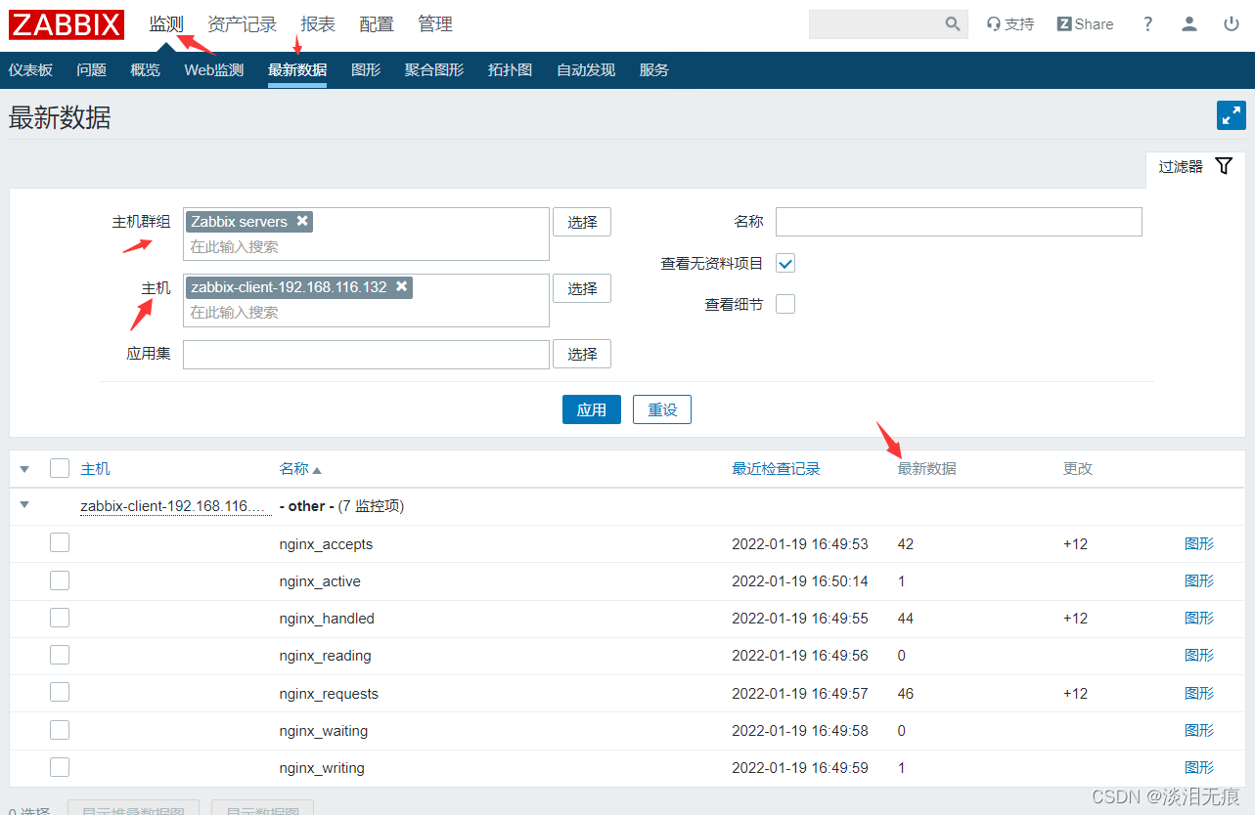The image size is (1255, 815).
Task: Click the power logout icon
Action: tap(1232, 24)
